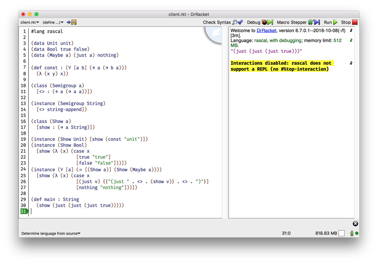378x264 pixels.
Task: Dismiss panel with the round X icon
Action: click(x=355, y=224)
